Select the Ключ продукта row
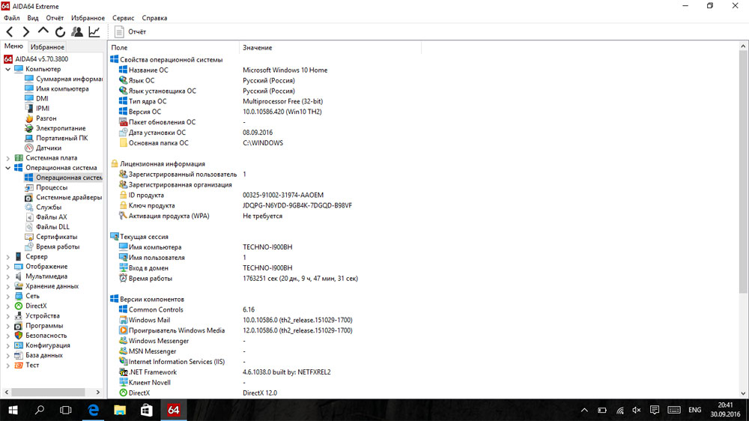 pos(235,205)
